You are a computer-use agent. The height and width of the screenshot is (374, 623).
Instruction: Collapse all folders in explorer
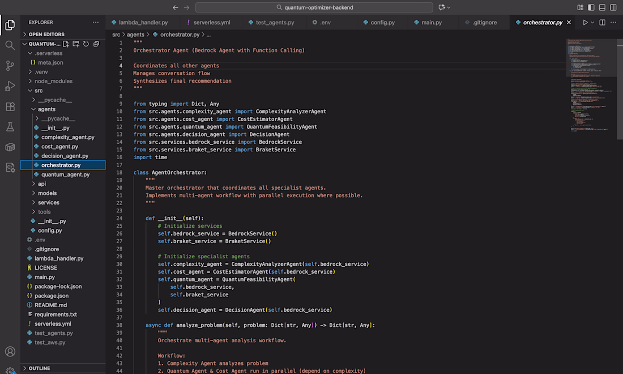tap(96, 44)
